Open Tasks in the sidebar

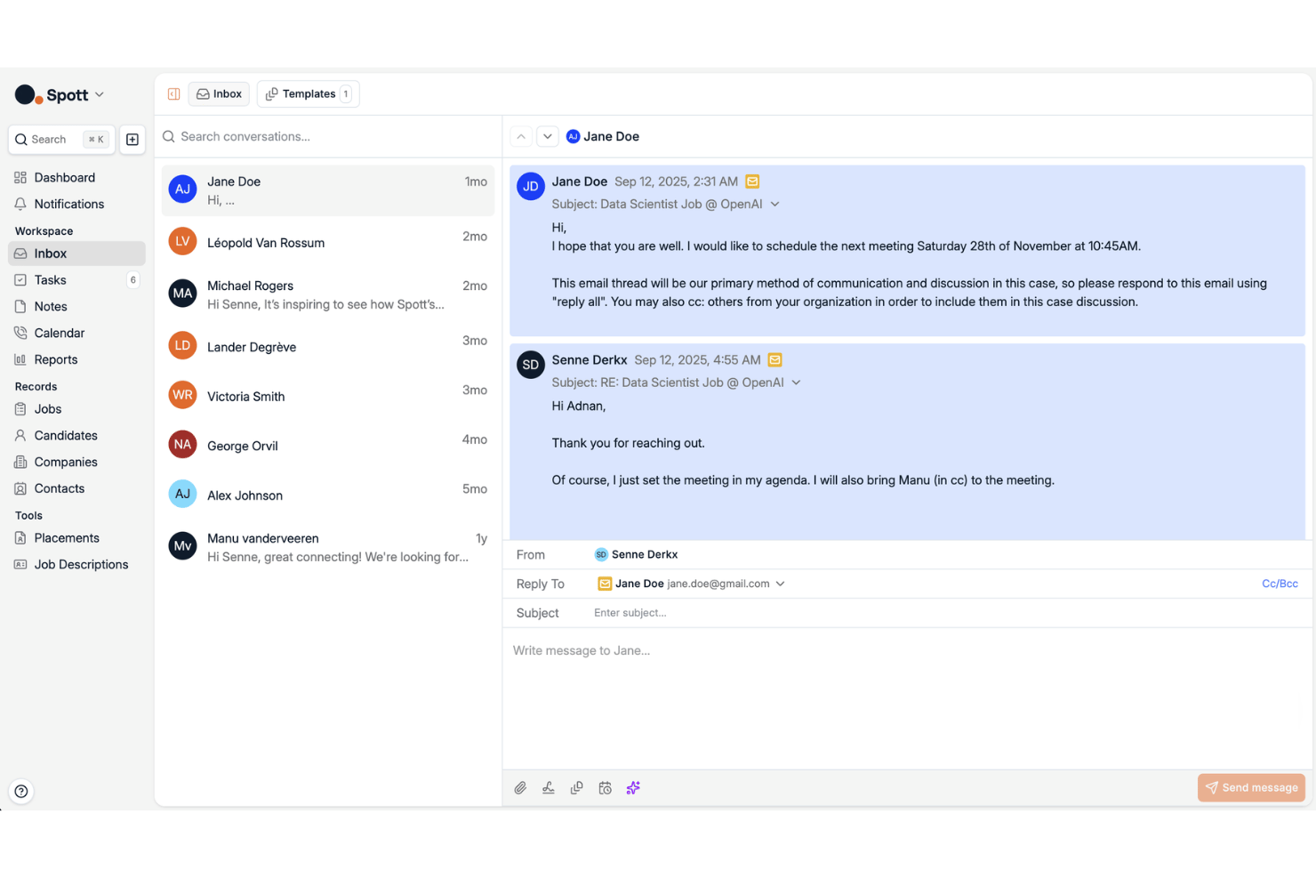click(76, 280)
